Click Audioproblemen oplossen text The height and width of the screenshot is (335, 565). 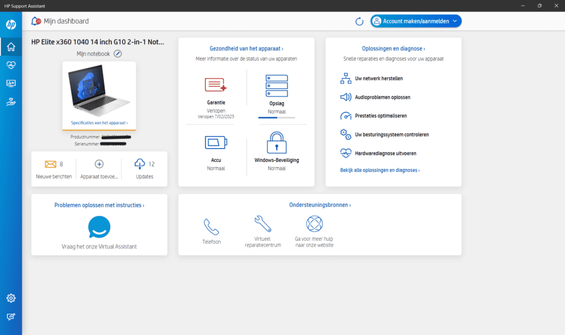pos(382,97)
